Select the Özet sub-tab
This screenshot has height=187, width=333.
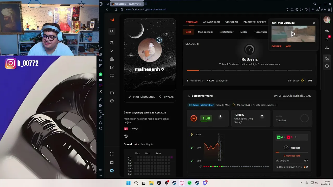coord(188,32)
